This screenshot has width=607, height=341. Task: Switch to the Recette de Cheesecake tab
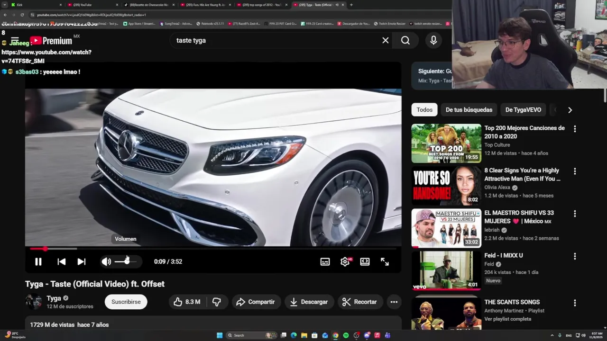tap(149, 5)
